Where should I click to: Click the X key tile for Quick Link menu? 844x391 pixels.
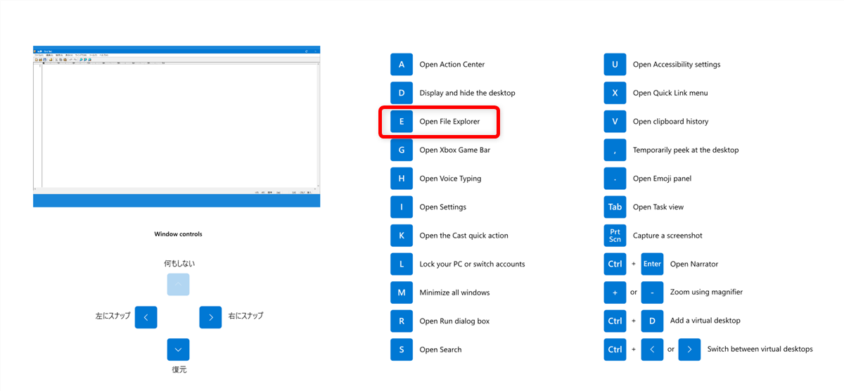(x=615, y=93)
